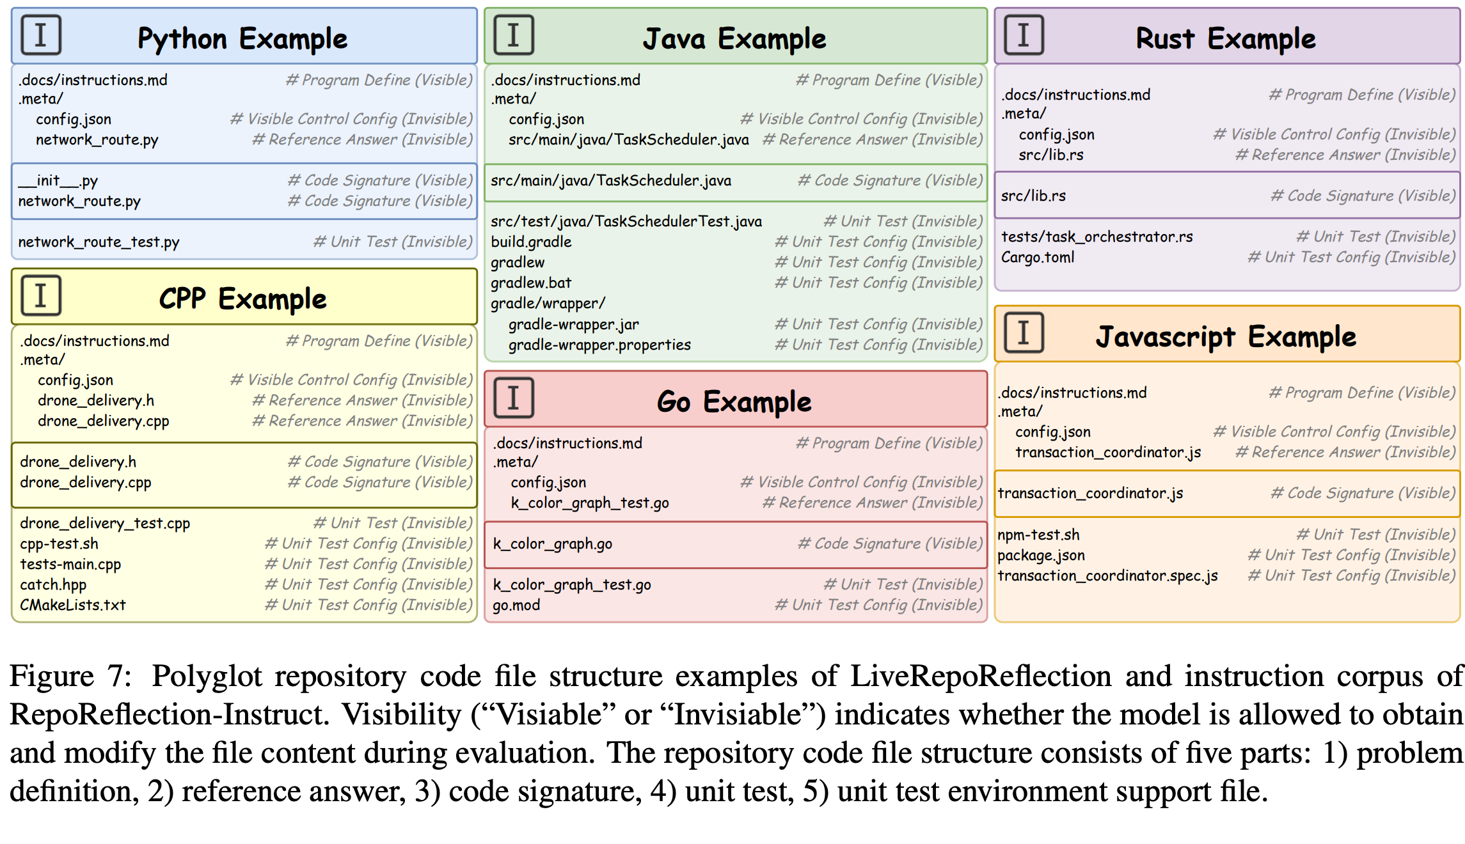
Task: Click catch.hpp in the CPP panel
Action: coord(53,585)
